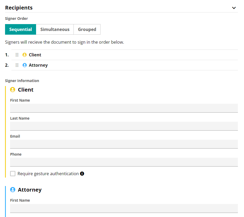Click the yellow Client avatar icon in the list
This screenshot has width=244, height=217.
(24, 55)
